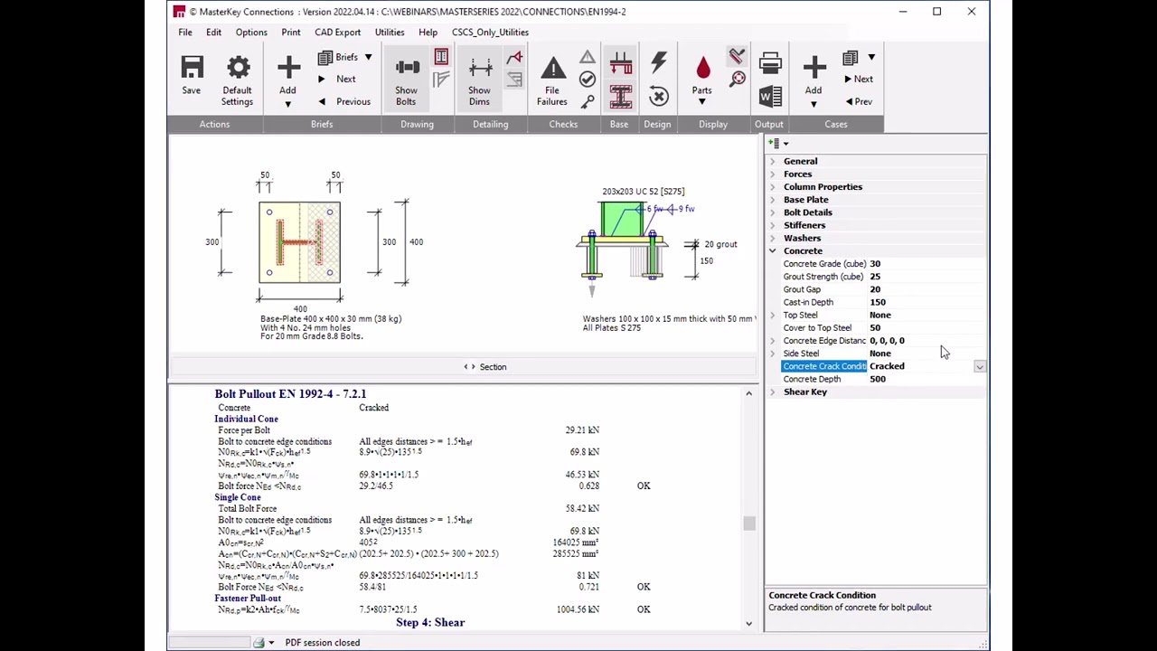This screenshot has height=651, width=1157.
Task: Expand the Top Steel property row
Action: [x=773, y=315]
